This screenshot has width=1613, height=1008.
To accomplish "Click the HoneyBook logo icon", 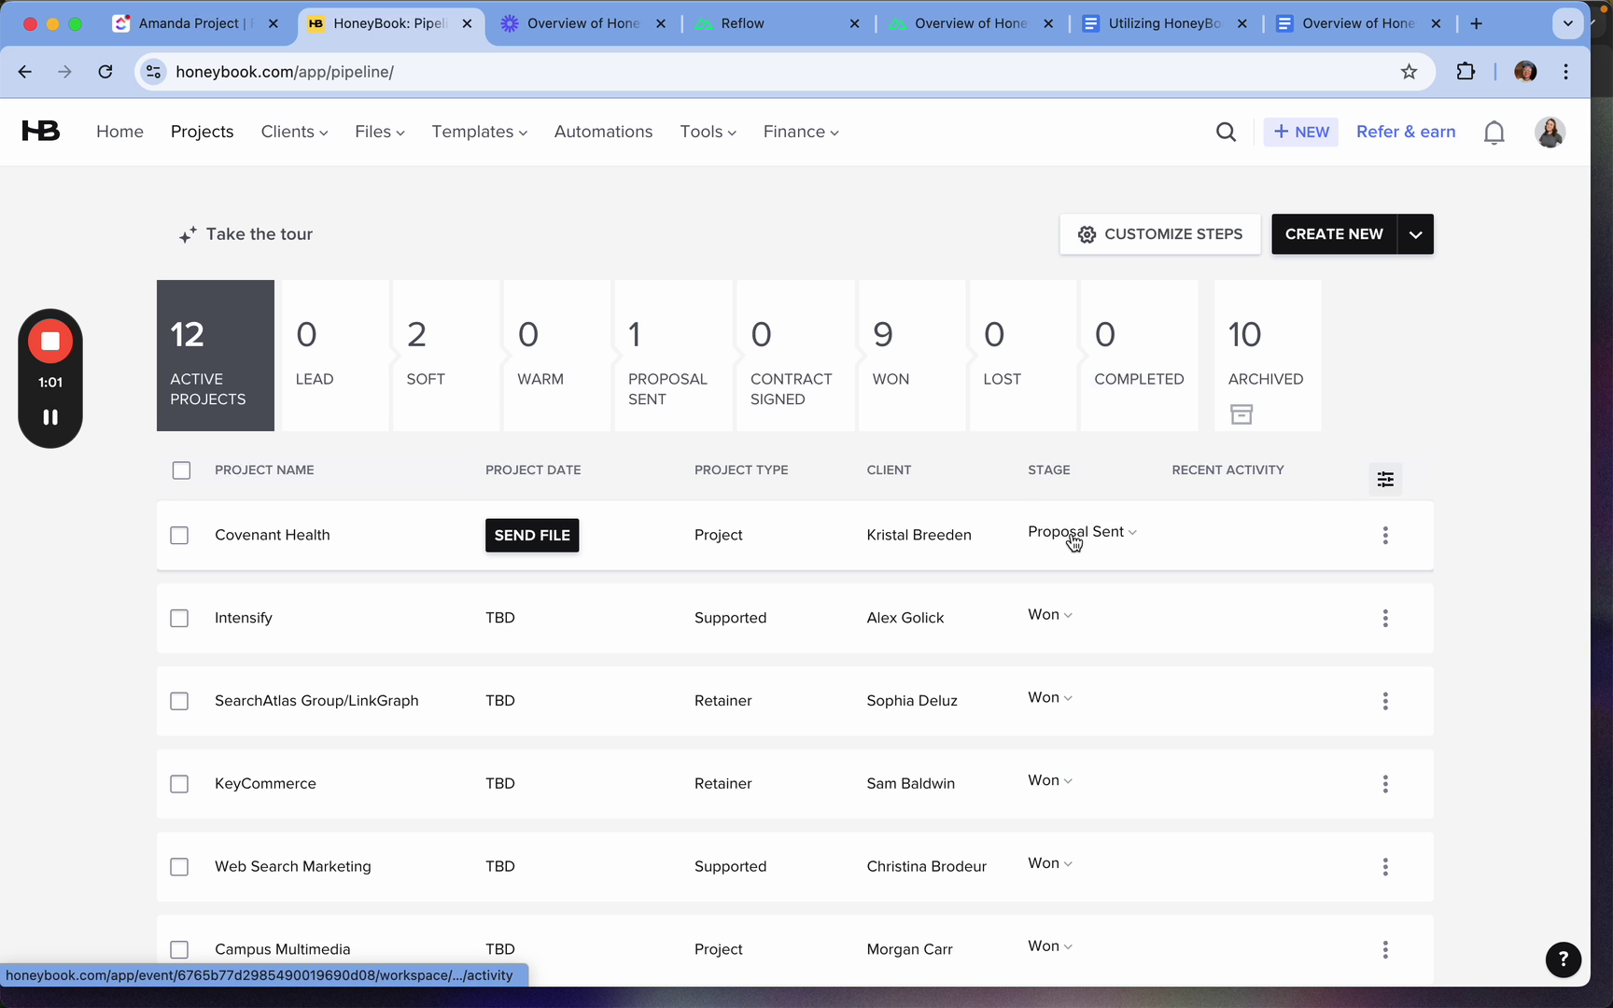I will click(x=41, y=132).
